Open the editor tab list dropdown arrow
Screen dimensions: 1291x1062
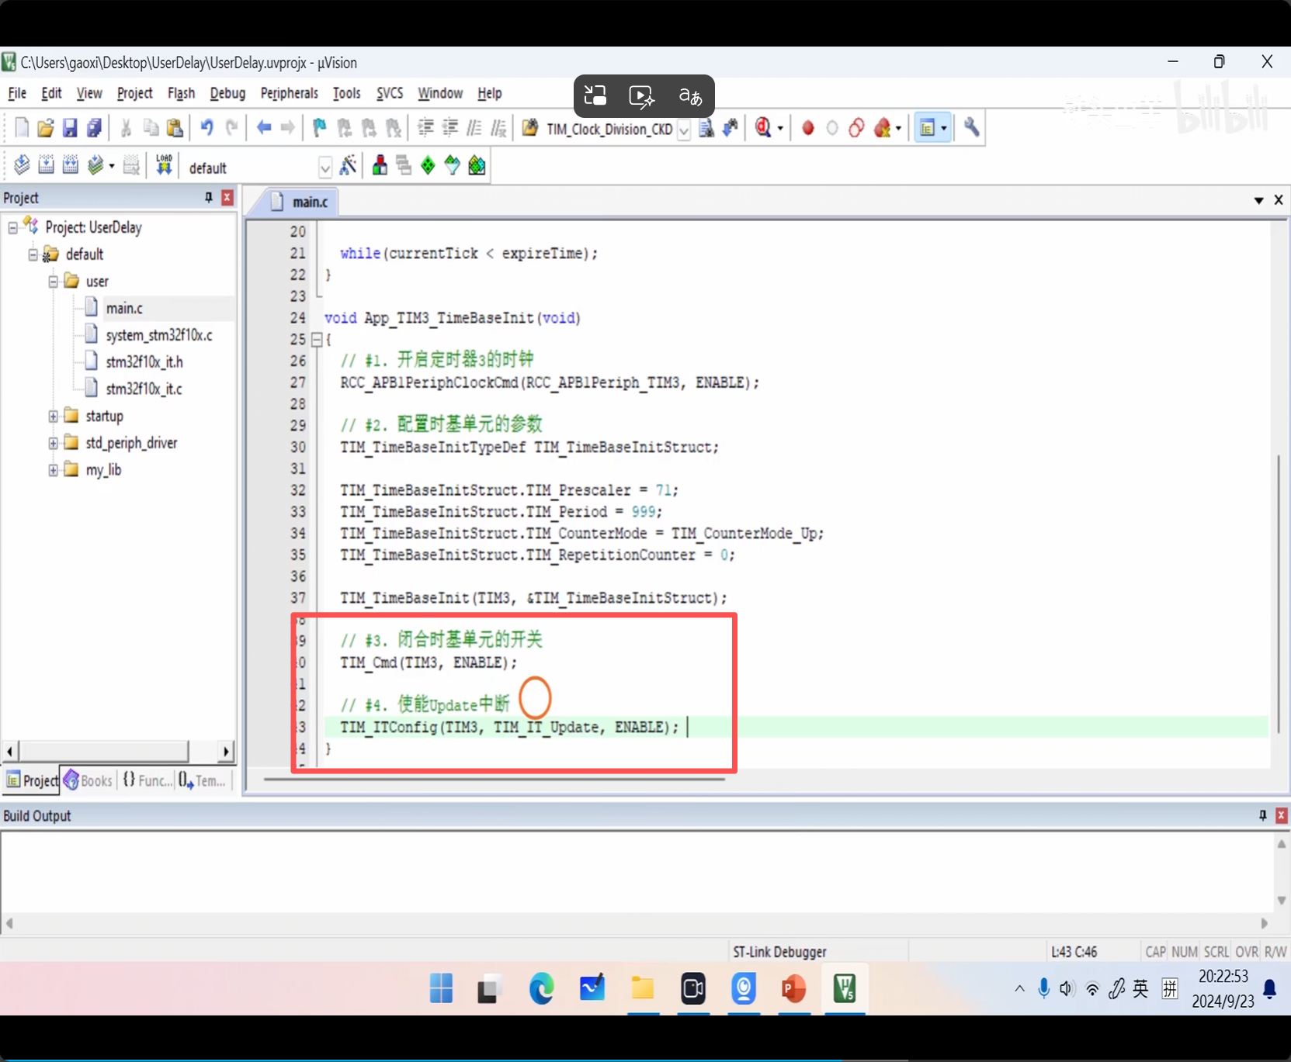click(1258, 201)
